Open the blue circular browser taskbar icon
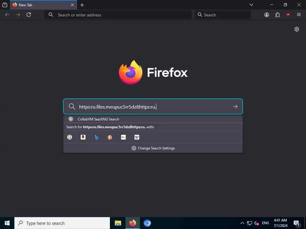Screen dimensions: 306x229 click(x=147, y=223)
